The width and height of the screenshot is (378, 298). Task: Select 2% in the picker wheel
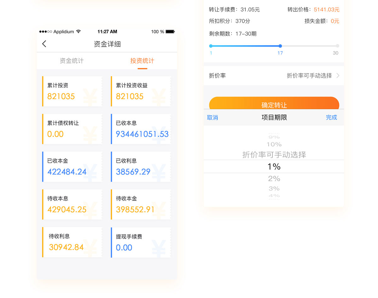pos(274,179)
